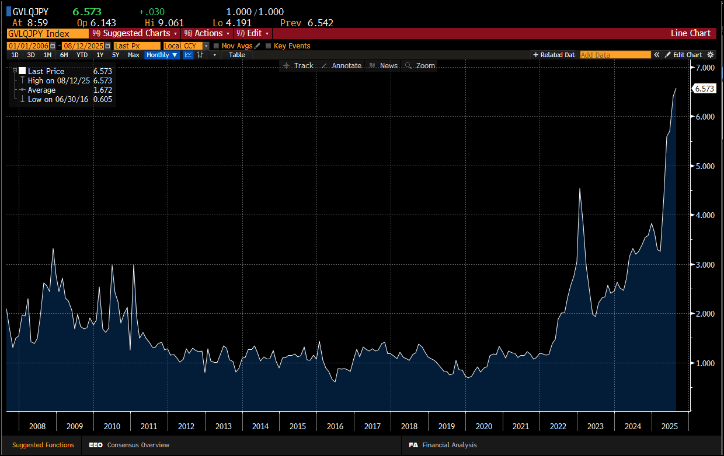Switch to the bar chart type icon
This screenshot has height=456, width=724.
pos(200,55)
